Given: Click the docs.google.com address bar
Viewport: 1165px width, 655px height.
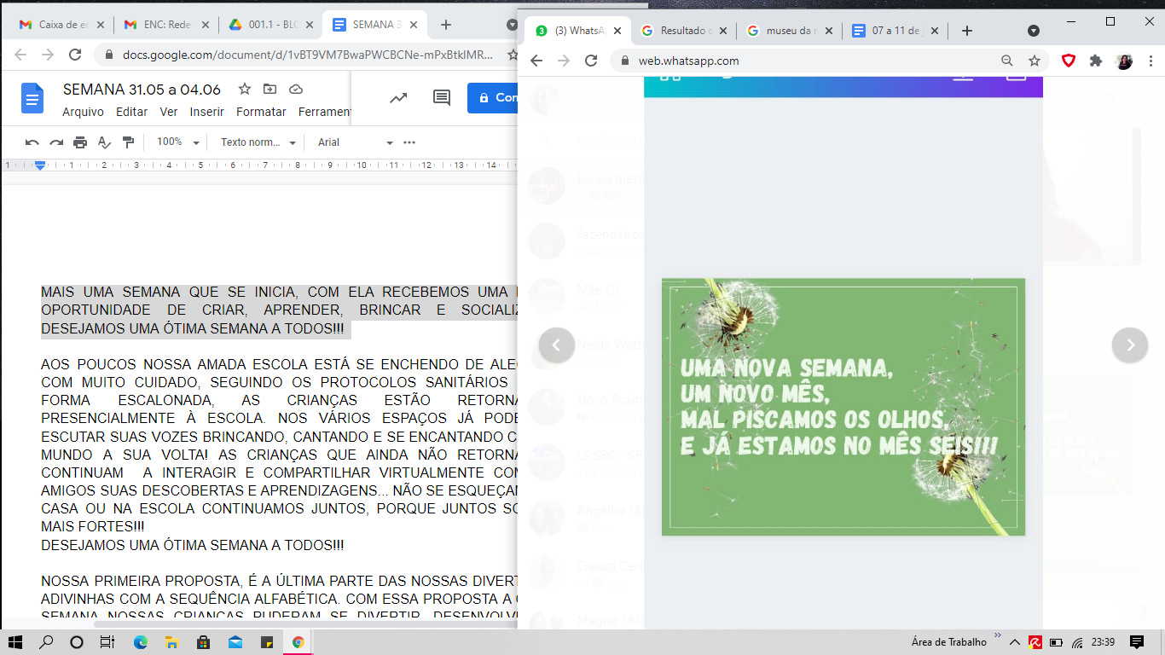Looking at the screenshot, I should point(307,55).
